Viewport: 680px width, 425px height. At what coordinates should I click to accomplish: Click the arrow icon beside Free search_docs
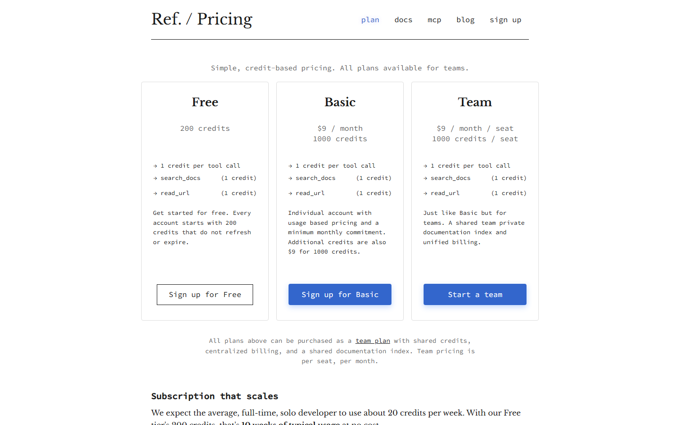(x=155, y=178)
